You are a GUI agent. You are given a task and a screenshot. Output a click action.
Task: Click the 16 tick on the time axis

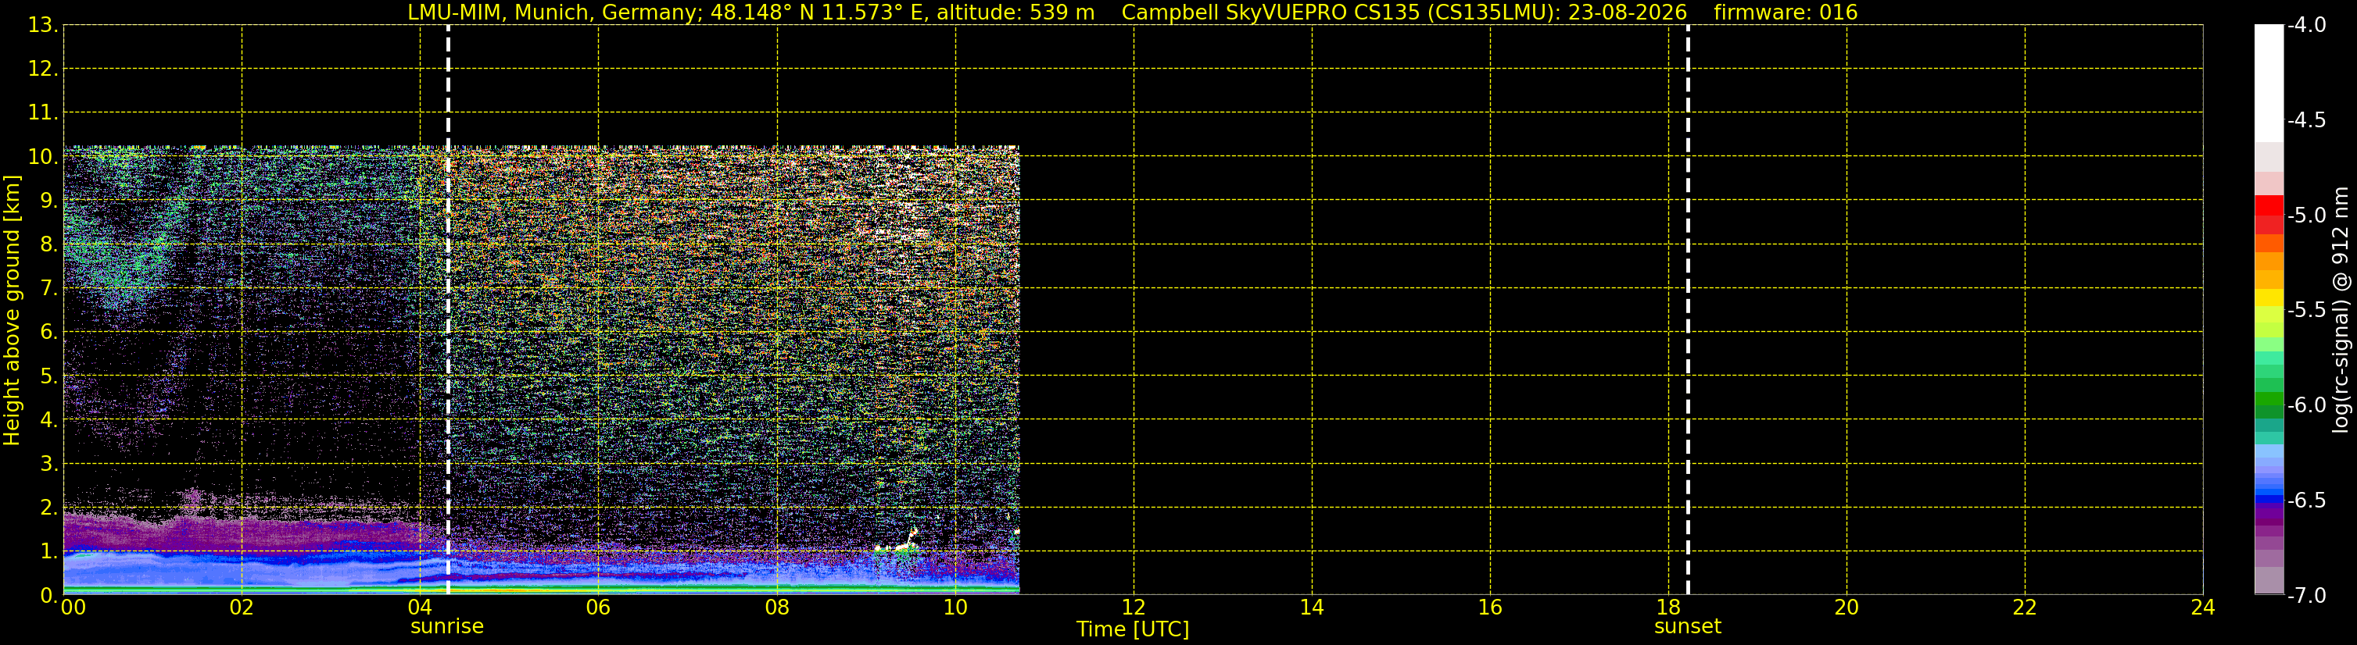1491,608
